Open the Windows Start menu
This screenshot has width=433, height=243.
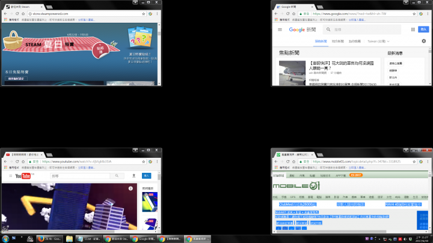pyautogui.click(x=5, y=239)
